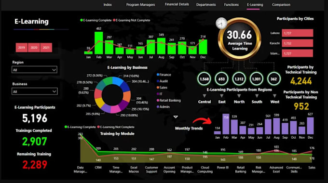Screen dimensions: 328x183
Task: Click Technical Training value 4,244
Action: pyautogui.click(x=301, y=81)
